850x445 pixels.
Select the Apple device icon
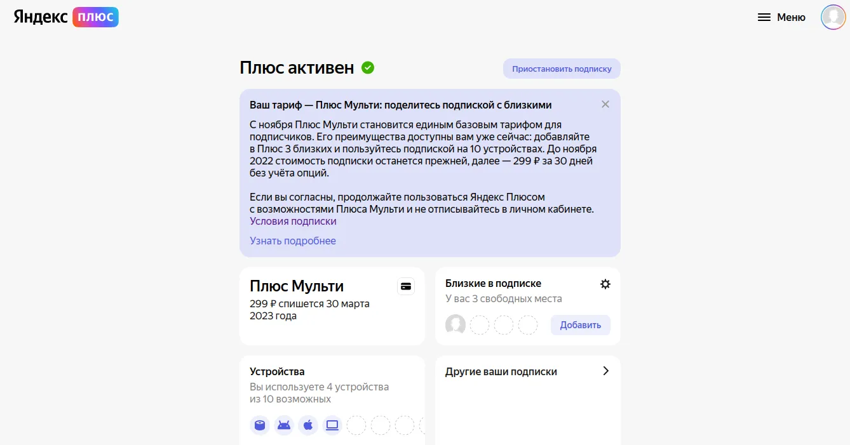pos(308,425)
